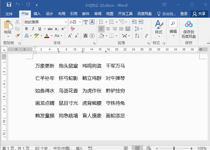
Task: Expand the Bullets list dropdown arrow
Action: pos(106,22)
